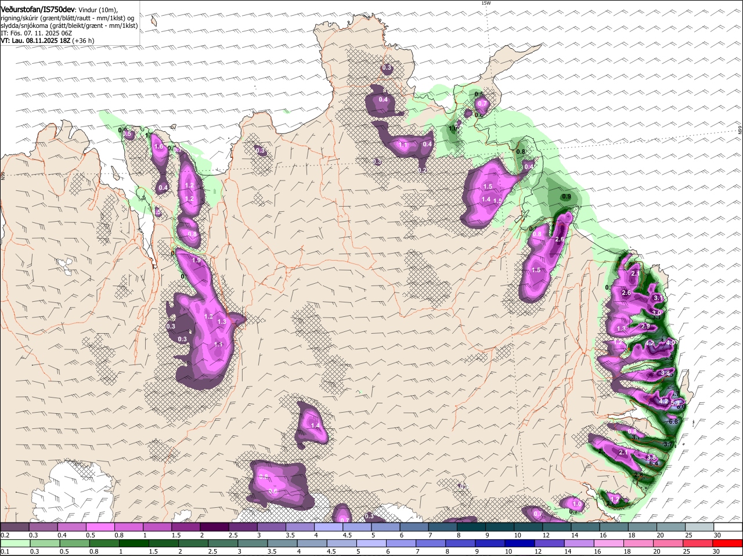Select the 1–1.5 darkest green swatch in lower legend
This screenshot has height=556, width=743.
134,543
